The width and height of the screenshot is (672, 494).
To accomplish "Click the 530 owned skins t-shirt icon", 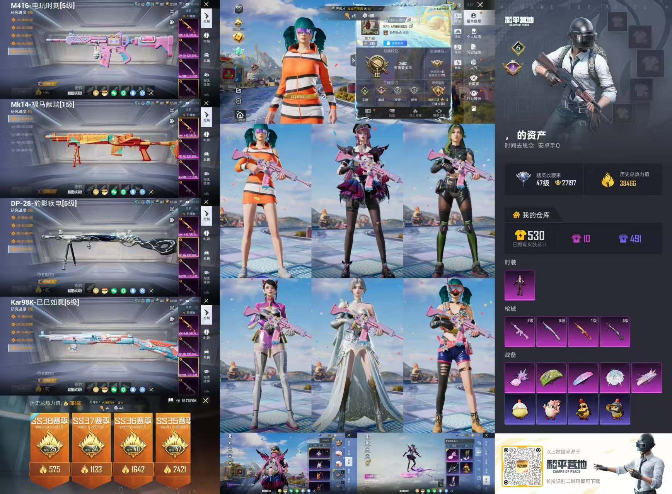I will 520,235.
